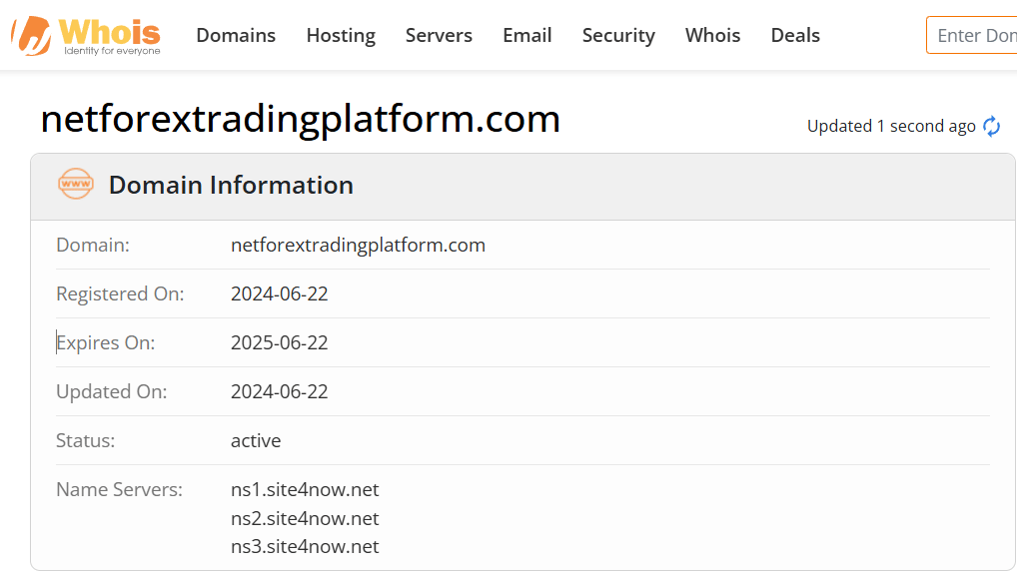Viewport: 1017px width, 577px height.
Task: Open the Domains menu
Action: click(x=236, y=35)
